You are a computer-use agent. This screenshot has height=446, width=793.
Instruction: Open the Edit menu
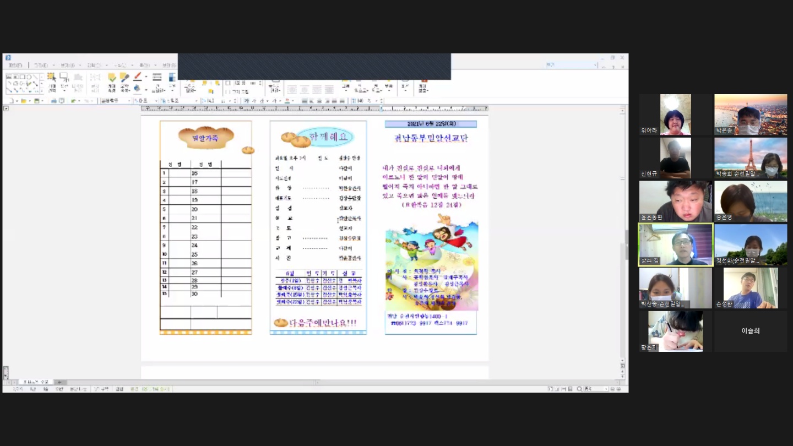coord(41,65)
